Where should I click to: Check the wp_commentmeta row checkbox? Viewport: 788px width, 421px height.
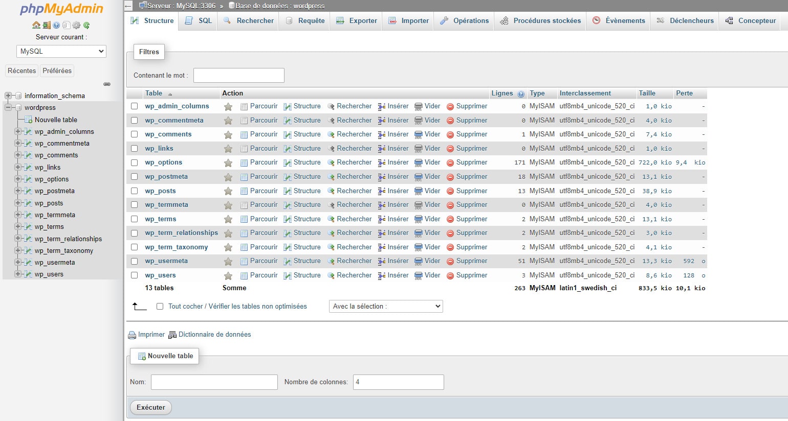(x=135, y=121)
